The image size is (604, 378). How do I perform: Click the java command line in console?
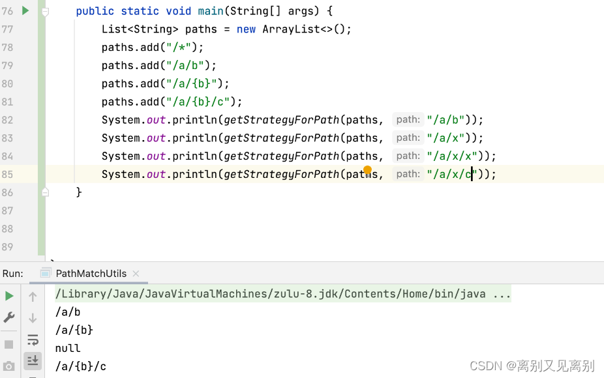tap(283, 294)
